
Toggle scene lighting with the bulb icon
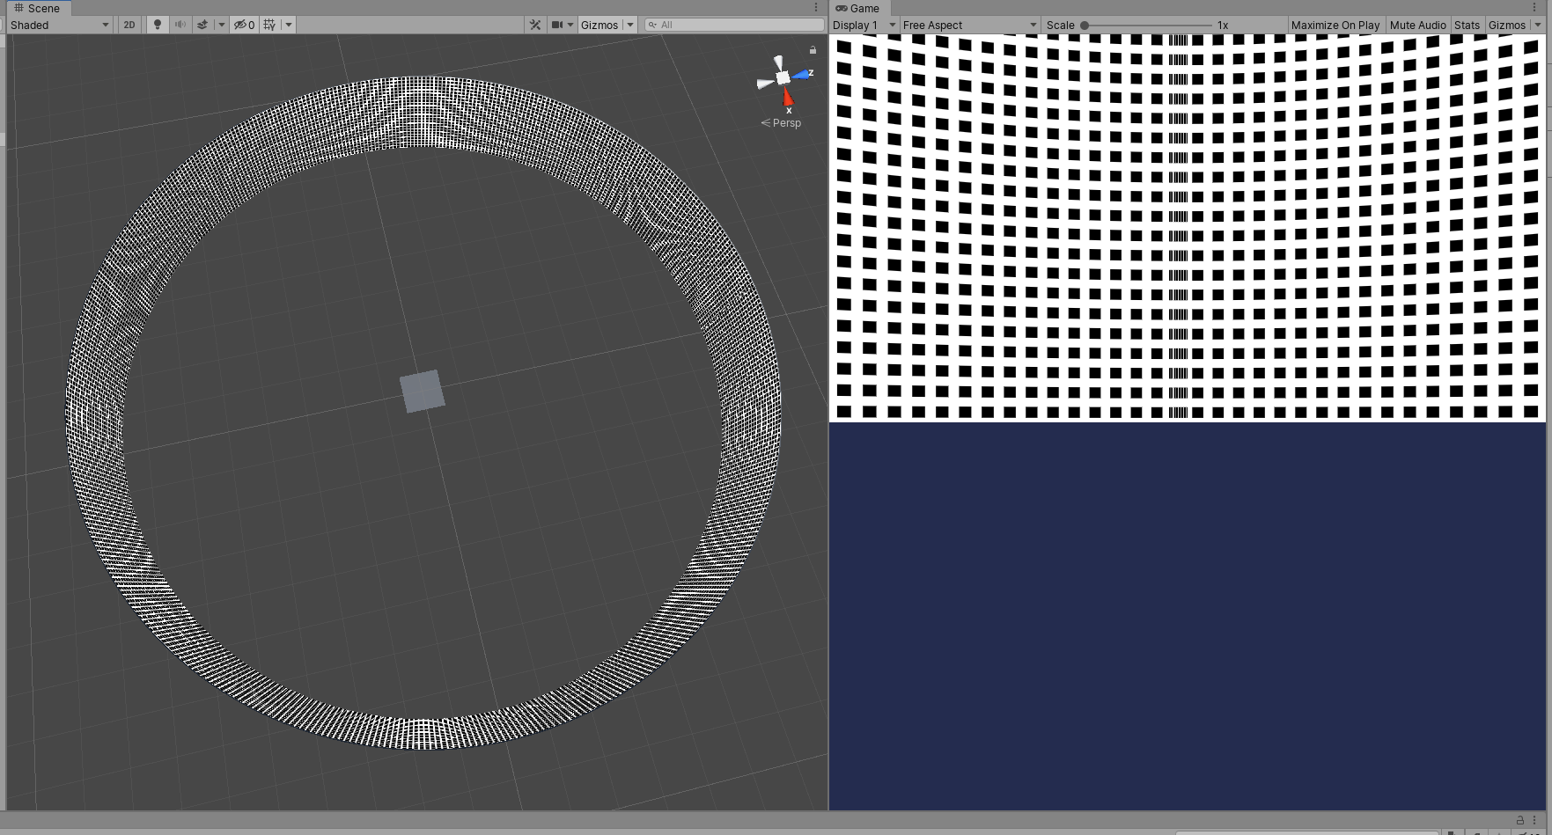[x=157, y=25]
